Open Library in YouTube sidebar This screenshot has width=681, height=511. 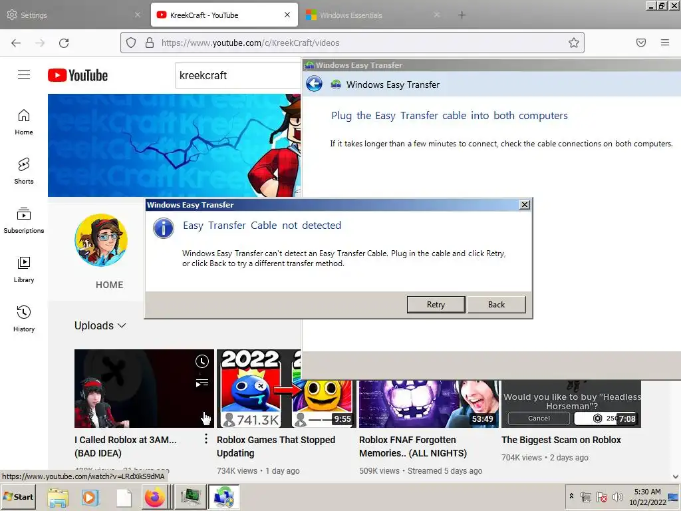[x=24, y=269]
